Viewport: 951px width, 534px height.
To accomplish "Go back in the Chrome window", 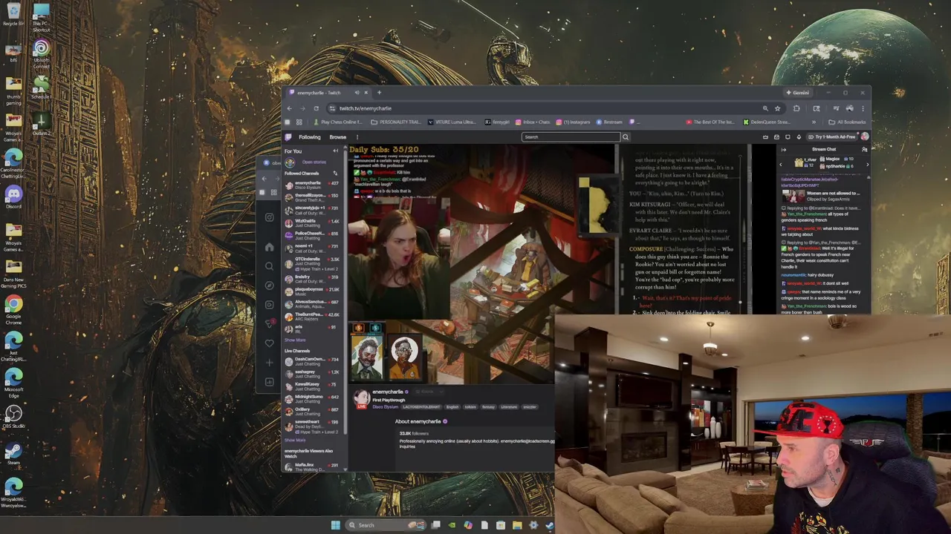I will [x=289, y=108].
